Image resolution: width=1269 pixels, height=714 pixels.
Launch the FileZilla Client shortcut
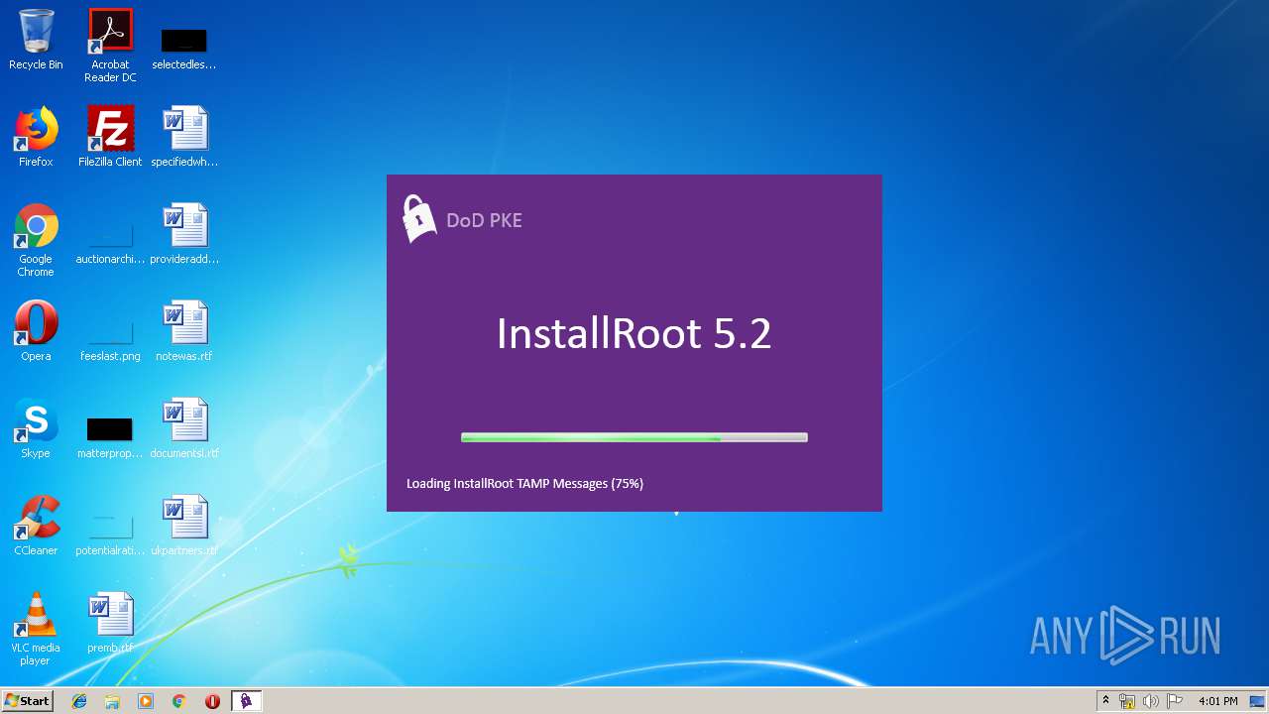pyautogui.click(x=110, y=137)
